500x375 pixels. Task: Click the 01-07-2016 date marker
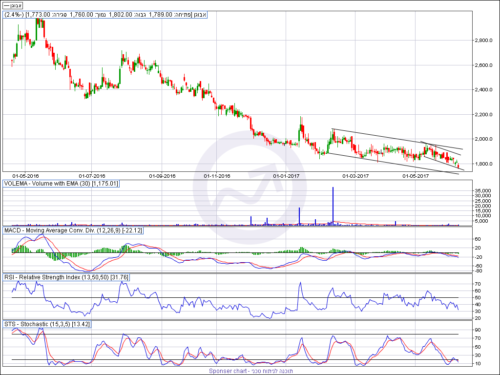92,175
